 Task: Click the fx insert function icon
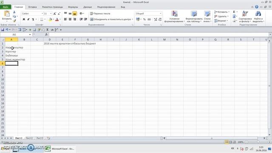click(x=46, y=34)
